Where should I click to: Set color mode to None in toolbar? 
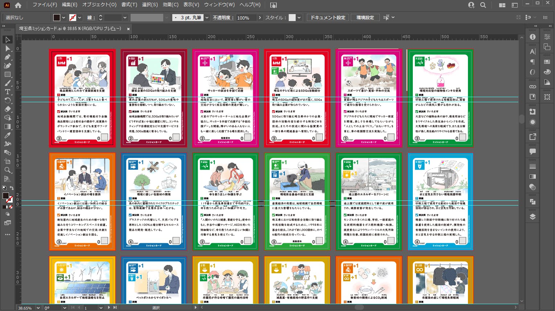point(11,207)
